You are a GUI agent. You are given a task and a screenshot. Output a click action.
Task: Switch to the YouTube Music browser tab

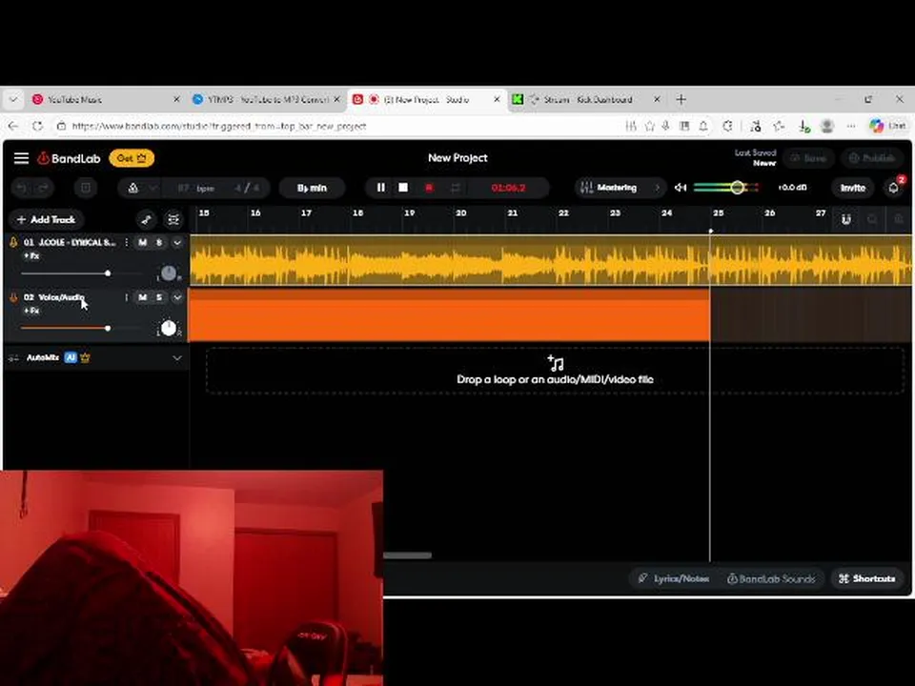[107, 100]
